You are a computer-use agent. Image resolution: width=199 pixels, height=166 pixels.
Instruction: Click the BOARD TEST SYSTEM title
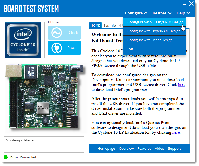tap(31, 9)
